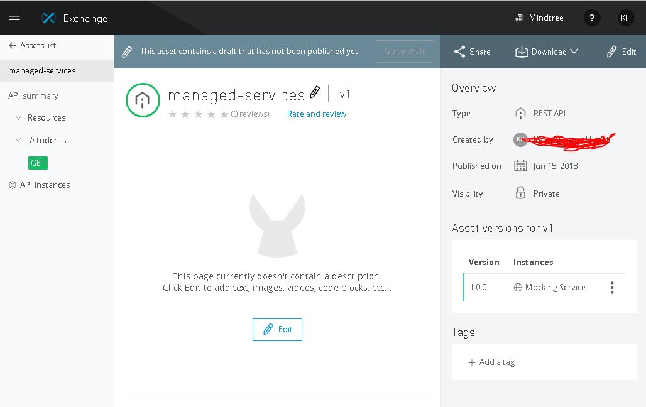Select the Mindtree business group
The height and width of the screenshot is (407, 646).
point(541,18)
